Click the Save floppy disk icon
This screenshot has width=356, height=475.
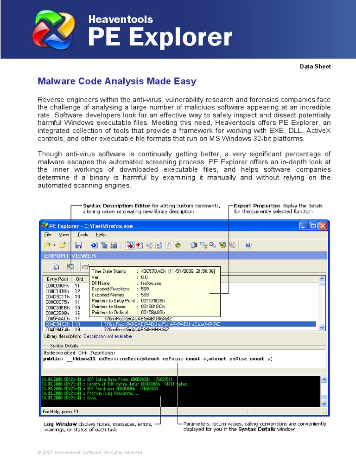[x=78, y=245]
